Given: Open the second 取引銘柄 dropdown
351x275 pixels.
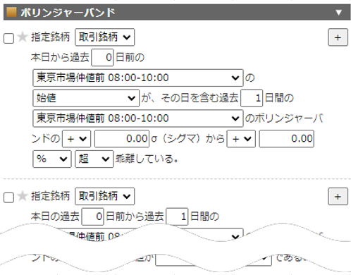Looking at the screenshot, I should coord(105,196).
